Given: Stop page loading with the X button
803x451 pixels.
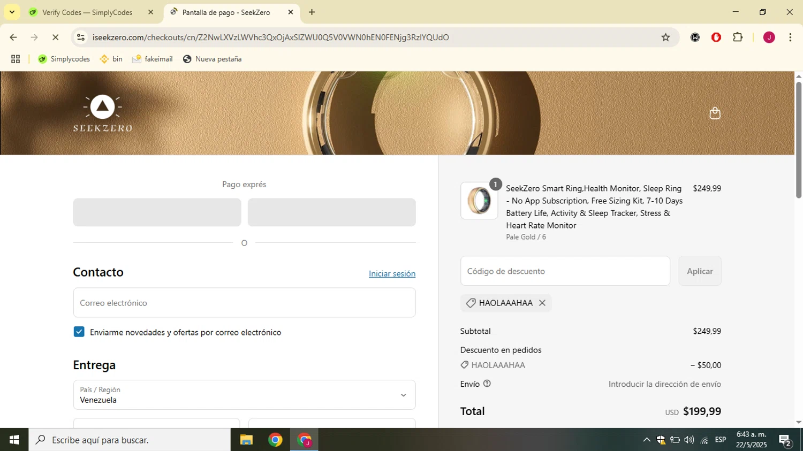Looking at the screenshot, I should coord(55,37).
